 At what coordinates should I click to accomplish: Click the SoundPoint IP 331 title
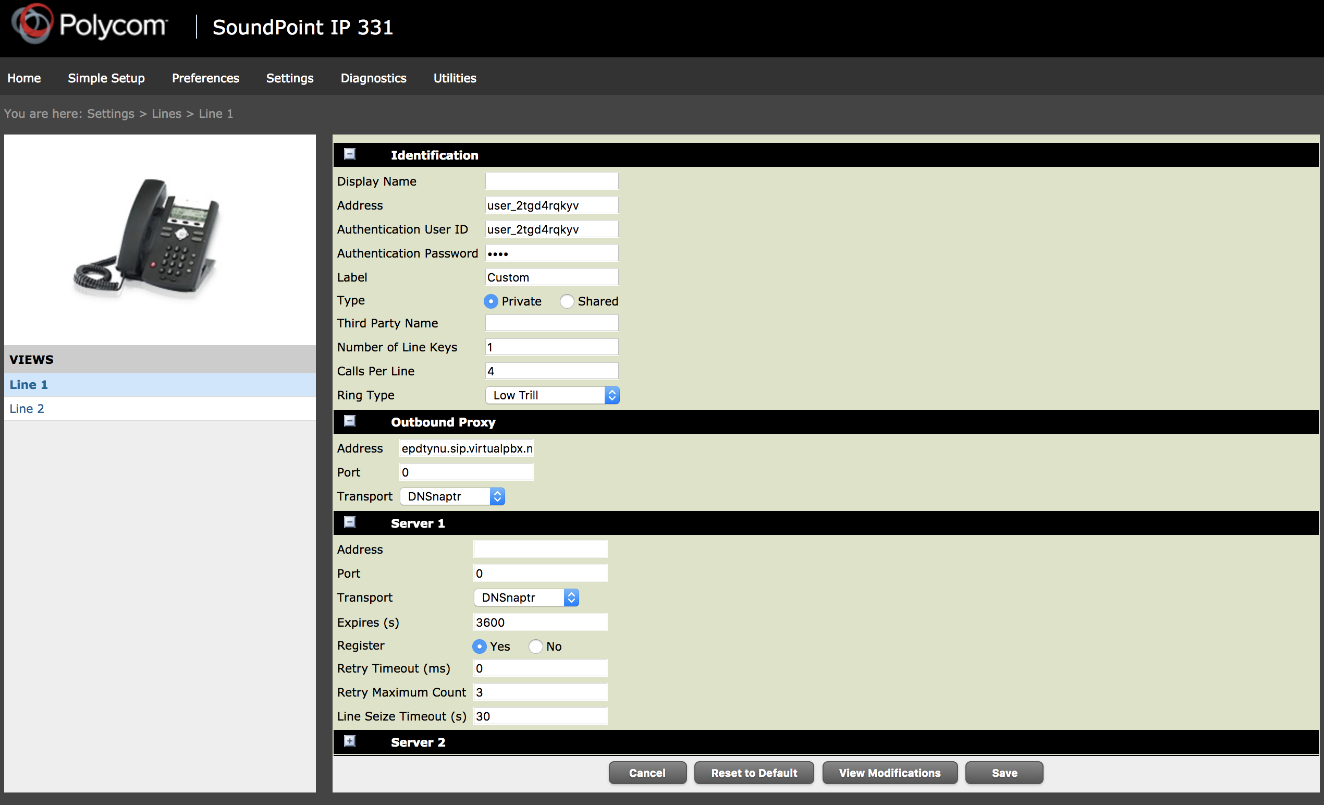pos(302,27)
